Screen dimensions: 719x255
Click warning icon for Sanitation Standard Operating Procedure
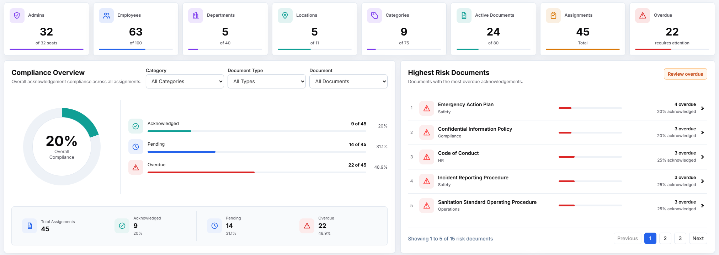[427, 206]
